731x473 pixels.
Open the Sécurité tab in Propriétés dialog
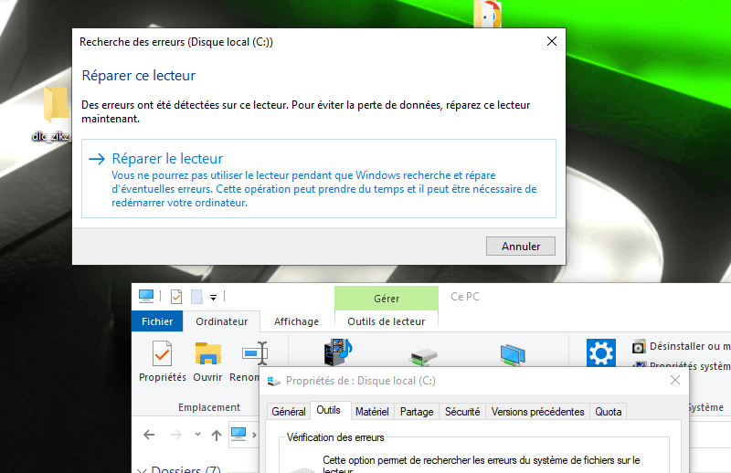[x=462, y=412]
